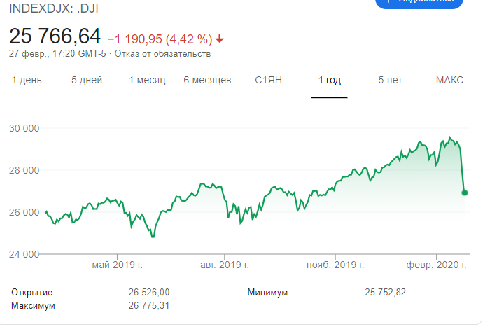The width and height of the screenshot is (483, 327).
Task: Click the red down-arrow change icon
Action: tap(220, 39)
